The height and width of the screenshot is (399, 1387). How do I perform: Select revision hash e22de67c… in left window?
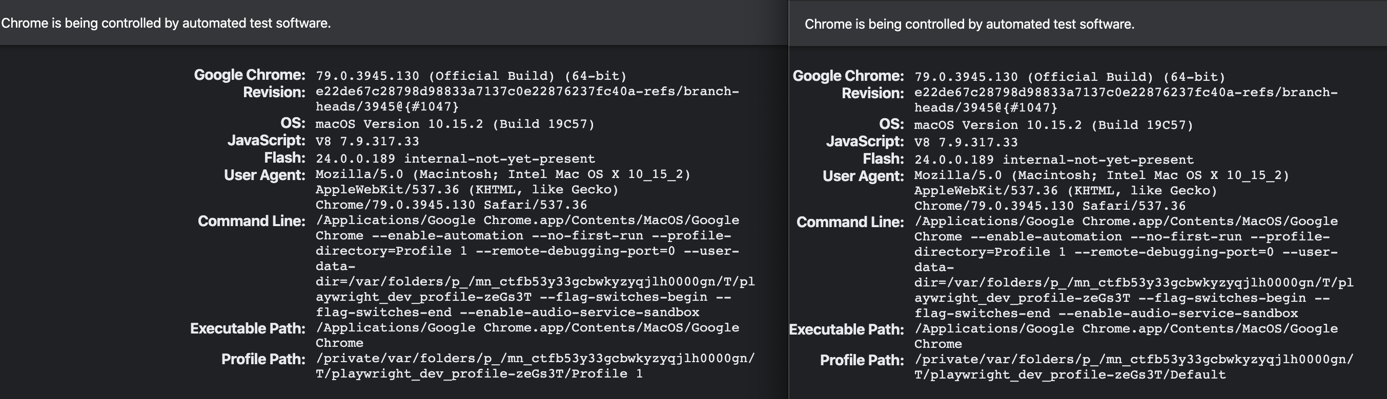tap(527, 99)
